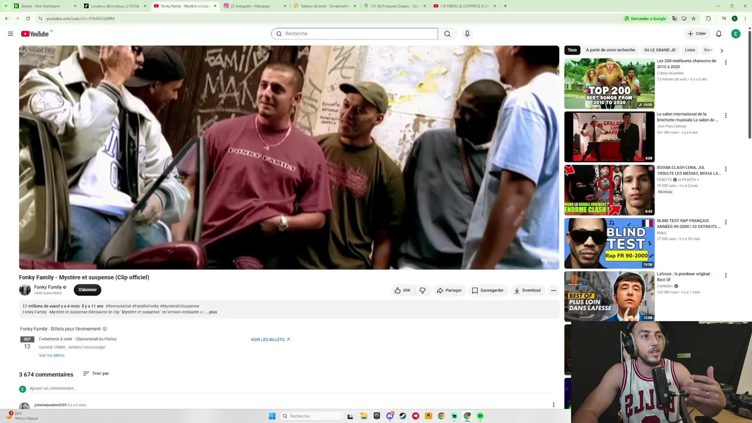752x423 pixels.
Task: Open 'Best of Plus loin dans Lafesse' thumbnail
Action: point(609,297)
